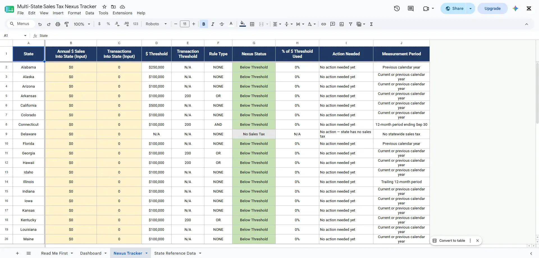Search the Menus box
The height and width of the screenshot is (258, 539).
tap(21, 24)
